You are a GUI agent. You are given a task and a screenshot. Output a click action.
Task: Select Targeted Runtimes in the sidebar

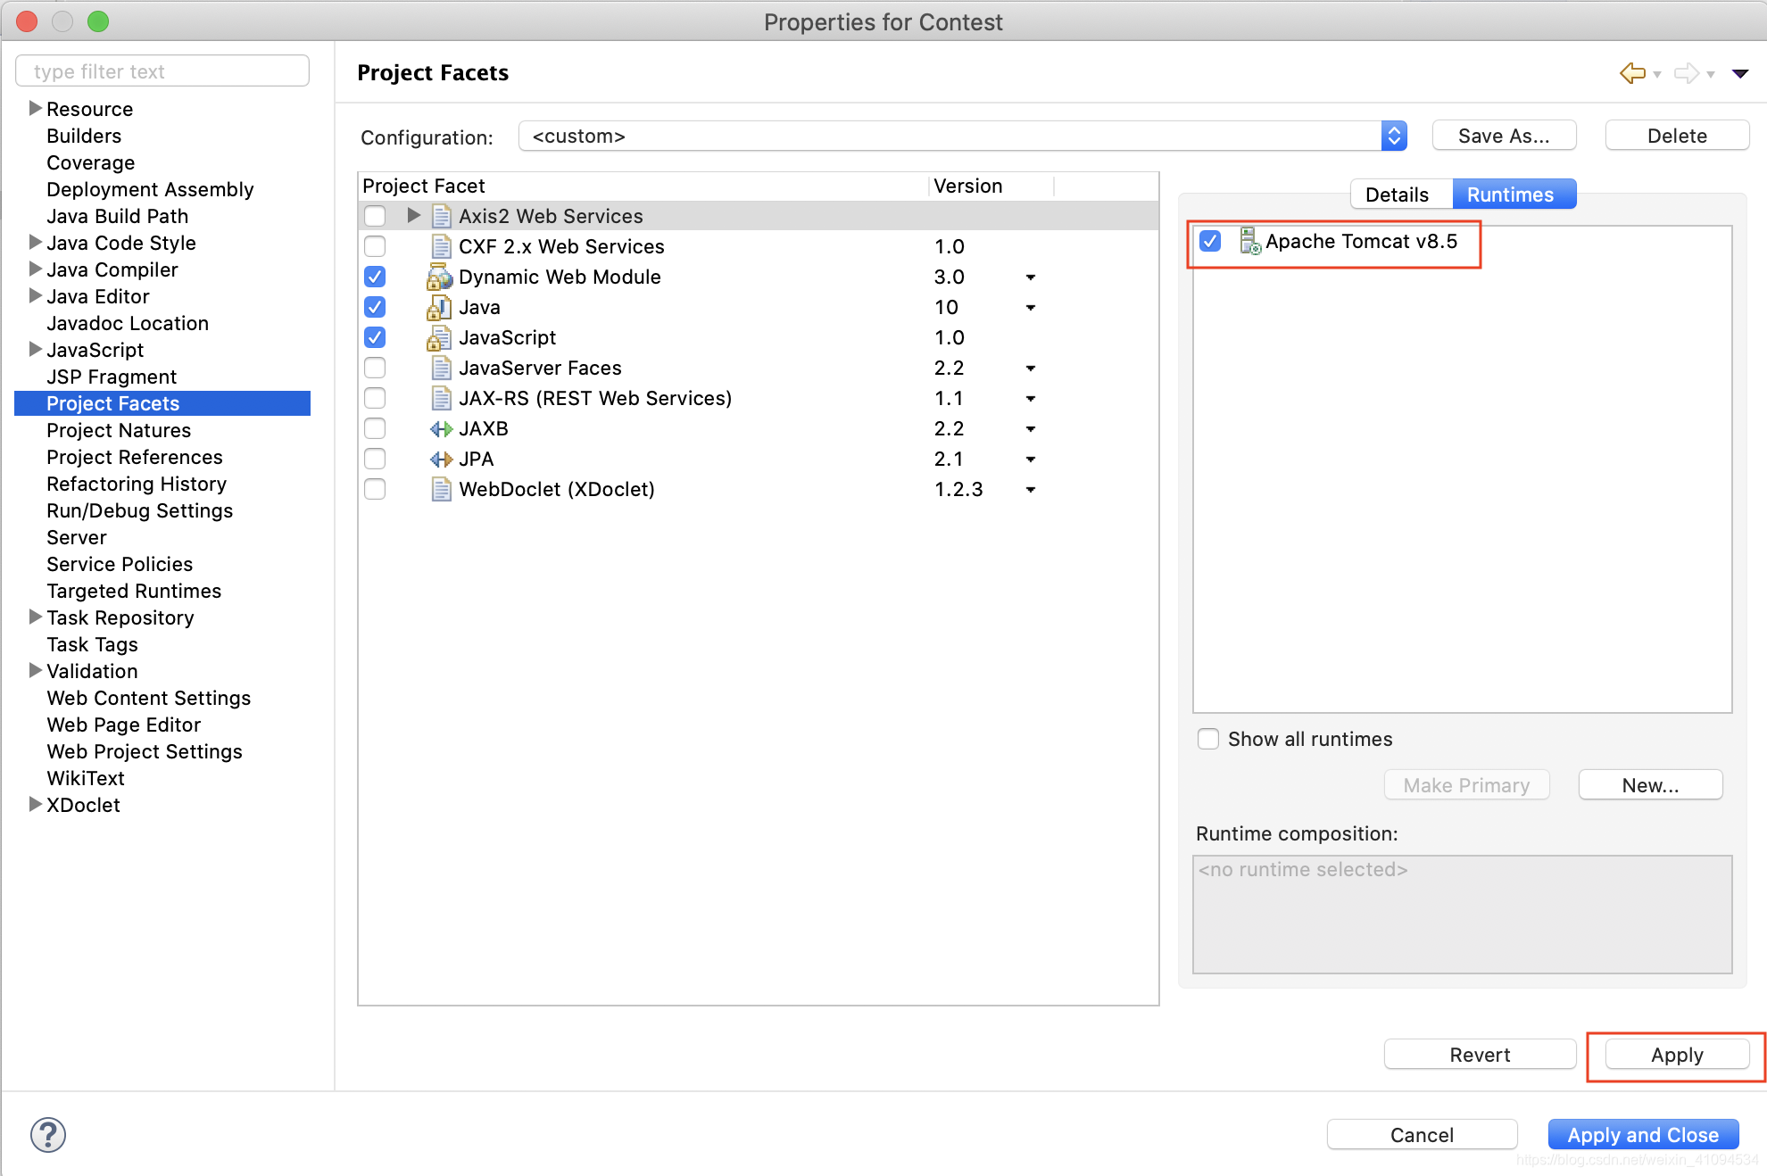(x=134, y=591)
